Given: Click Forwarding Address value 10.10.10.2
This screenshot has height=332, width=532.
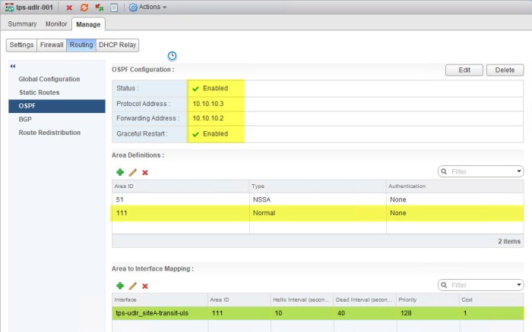Looking at the screenshot, I should [x=208, y=118].
